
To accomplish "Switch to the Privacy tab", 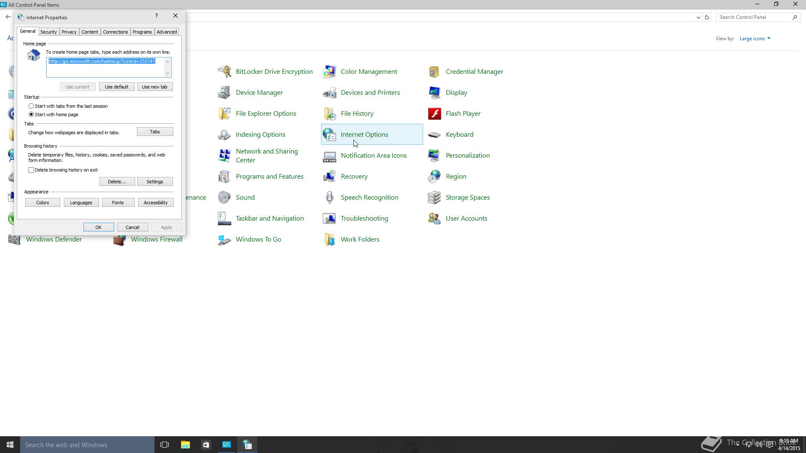I will [69, 32].
